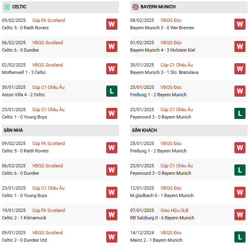Click the Cúp C1 Châu Âu link dated 30/01/2025 under the BAYERN MUNICH header

coord(176,65)
